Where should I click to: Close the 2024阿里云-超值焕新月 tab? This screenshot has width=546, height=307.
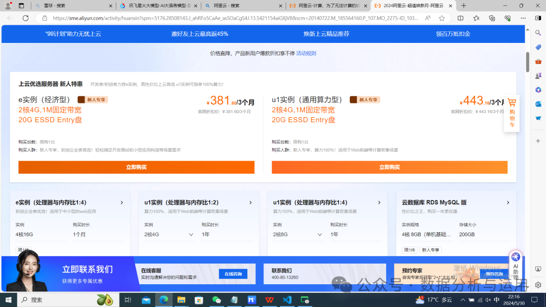pos(450,6)
